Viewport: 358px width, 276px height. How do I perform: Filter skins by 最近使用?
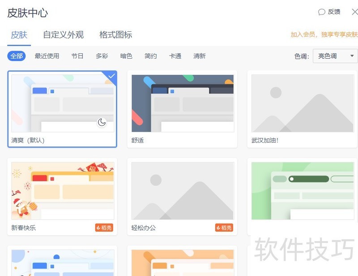tap(47, 56)
